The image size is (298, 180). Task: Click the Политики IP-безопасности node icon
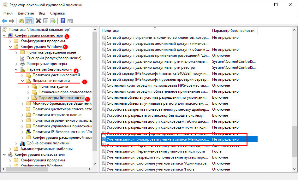click(28, 132)
